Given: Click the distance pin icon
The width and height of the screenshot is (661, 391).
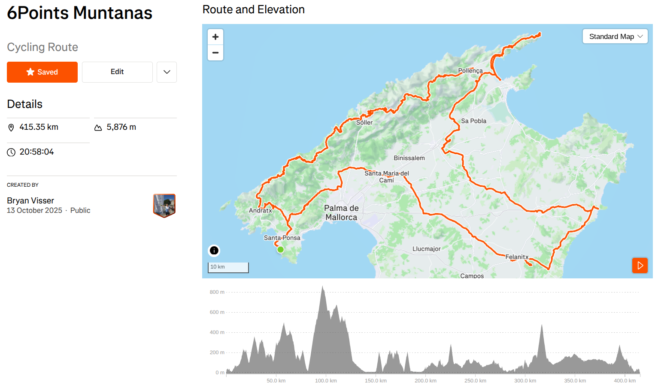Looking at the screenshot, I should [x=11, y=128].
